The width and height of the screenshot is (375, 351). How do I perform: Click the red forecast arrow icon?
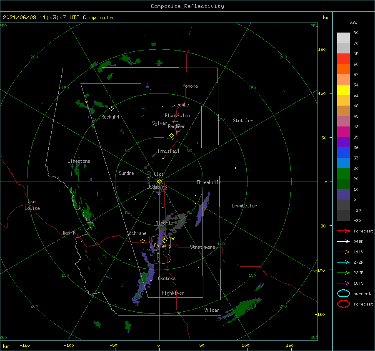[343, 231]
